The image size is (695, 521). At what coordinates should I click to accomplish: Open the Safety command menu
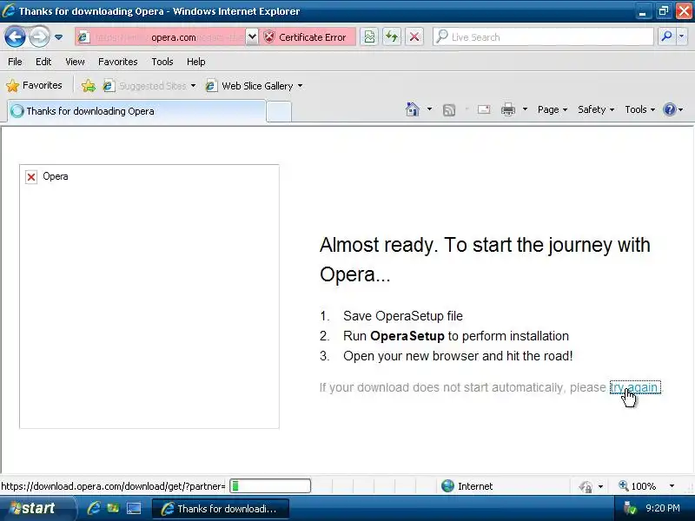tap(596, 109)
